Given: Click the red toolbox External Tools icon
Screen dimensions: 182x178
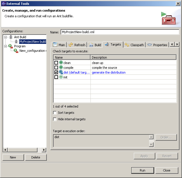Looking at the screenshot, I should pos(168,18).
